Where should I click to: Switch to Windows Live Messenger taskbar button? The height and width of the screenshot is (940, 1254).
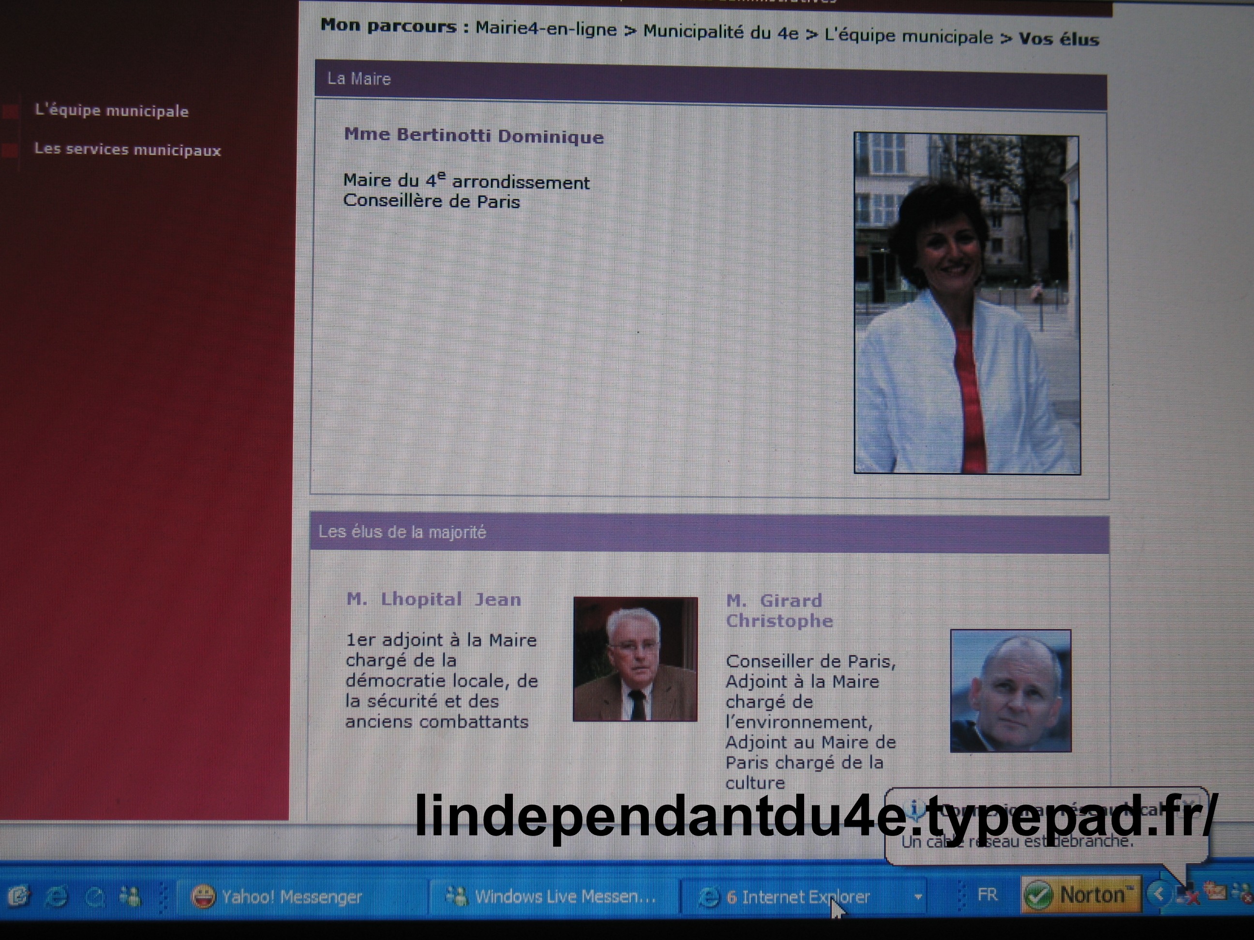(553, 896)
